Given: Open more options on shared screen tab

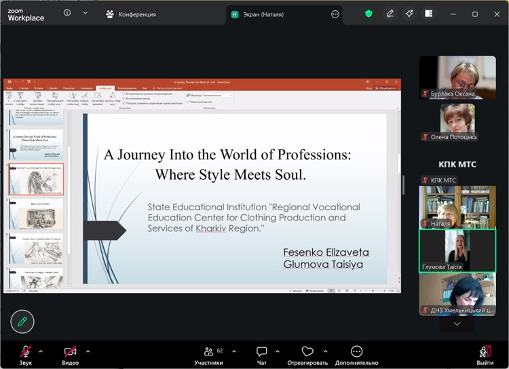Looking at the screenshot, I should click(335, 14).
